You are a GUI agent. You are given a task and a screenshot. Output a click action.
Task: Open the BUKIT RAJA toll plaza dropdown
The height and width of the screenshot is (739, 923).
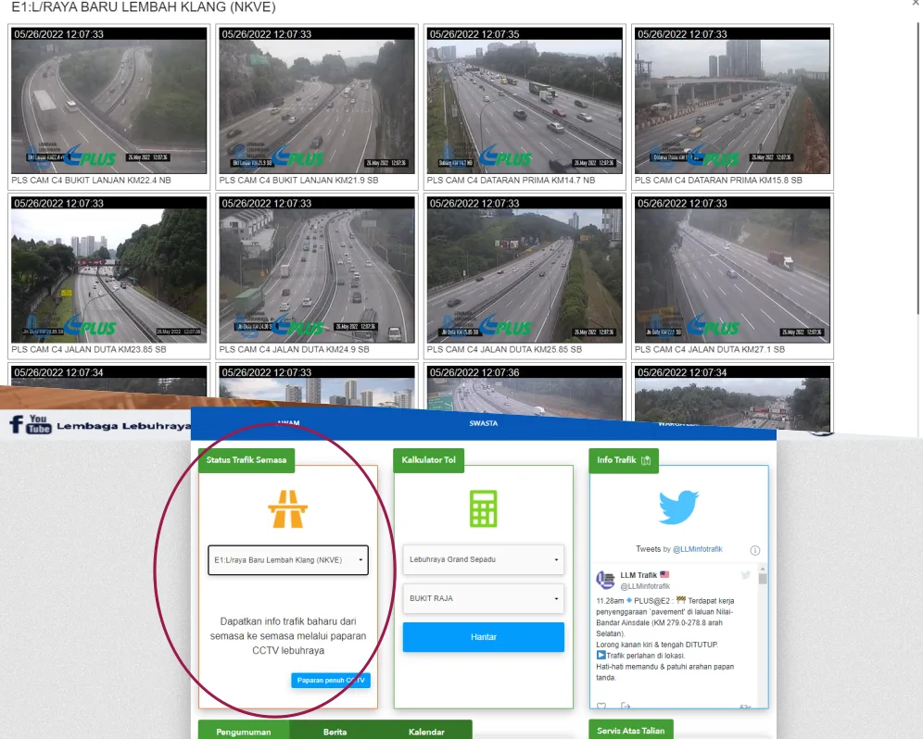[483, 598]
